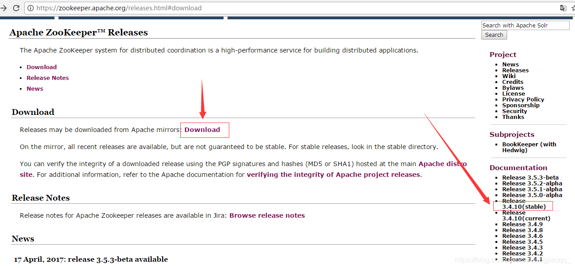Open the News bullet link
This screenshot has width=575, height=268.
pyautogui.click(x=35, y=89)
